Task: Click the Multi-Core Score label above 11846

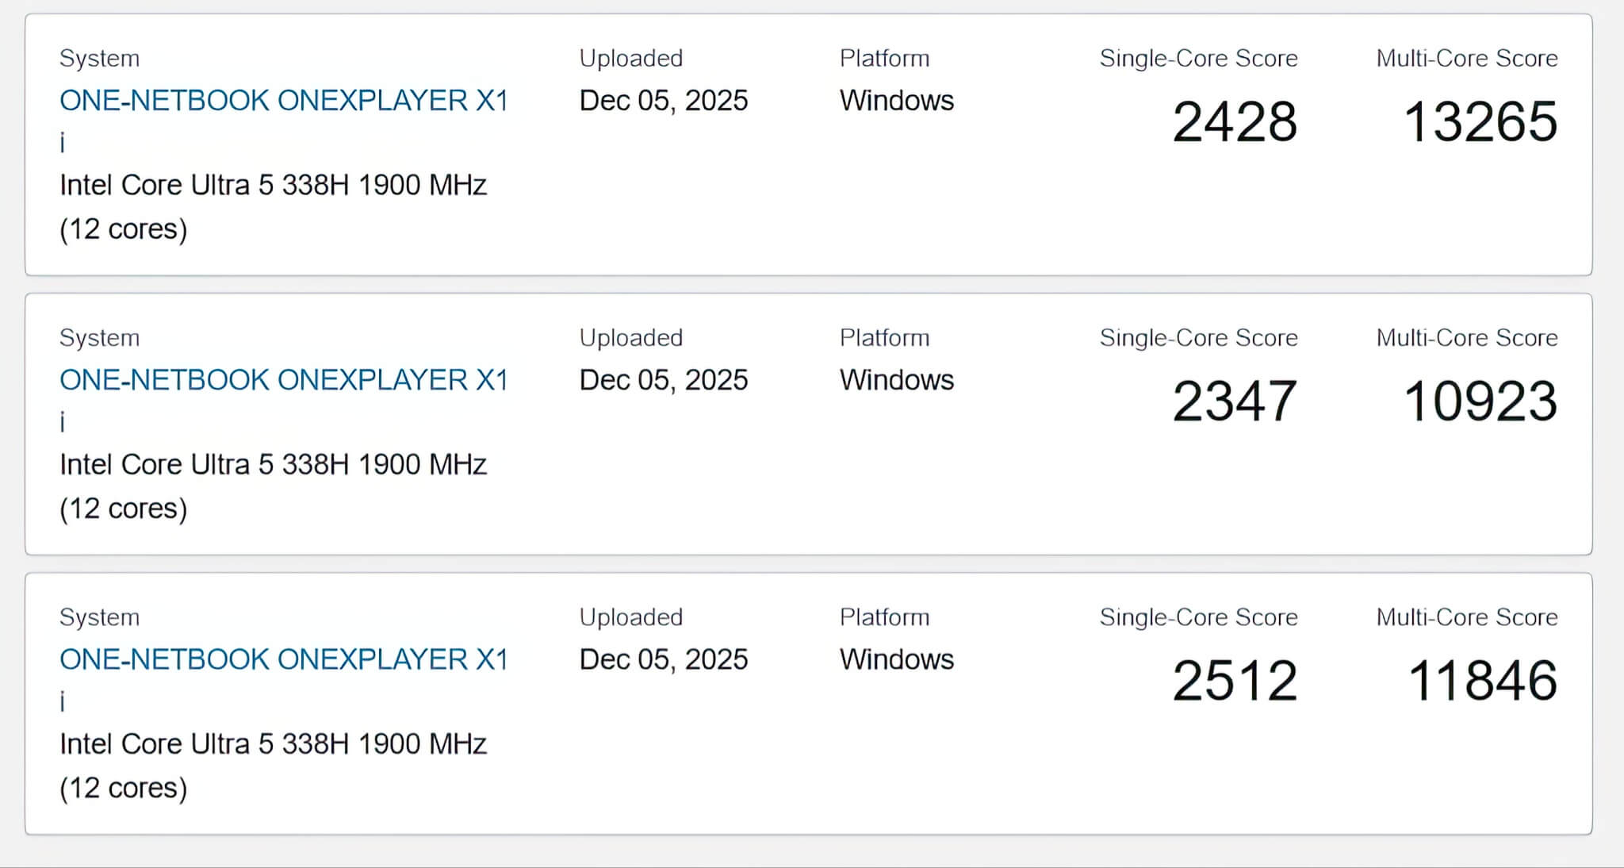Action: pyautogui.click(x=1466, y=617)
